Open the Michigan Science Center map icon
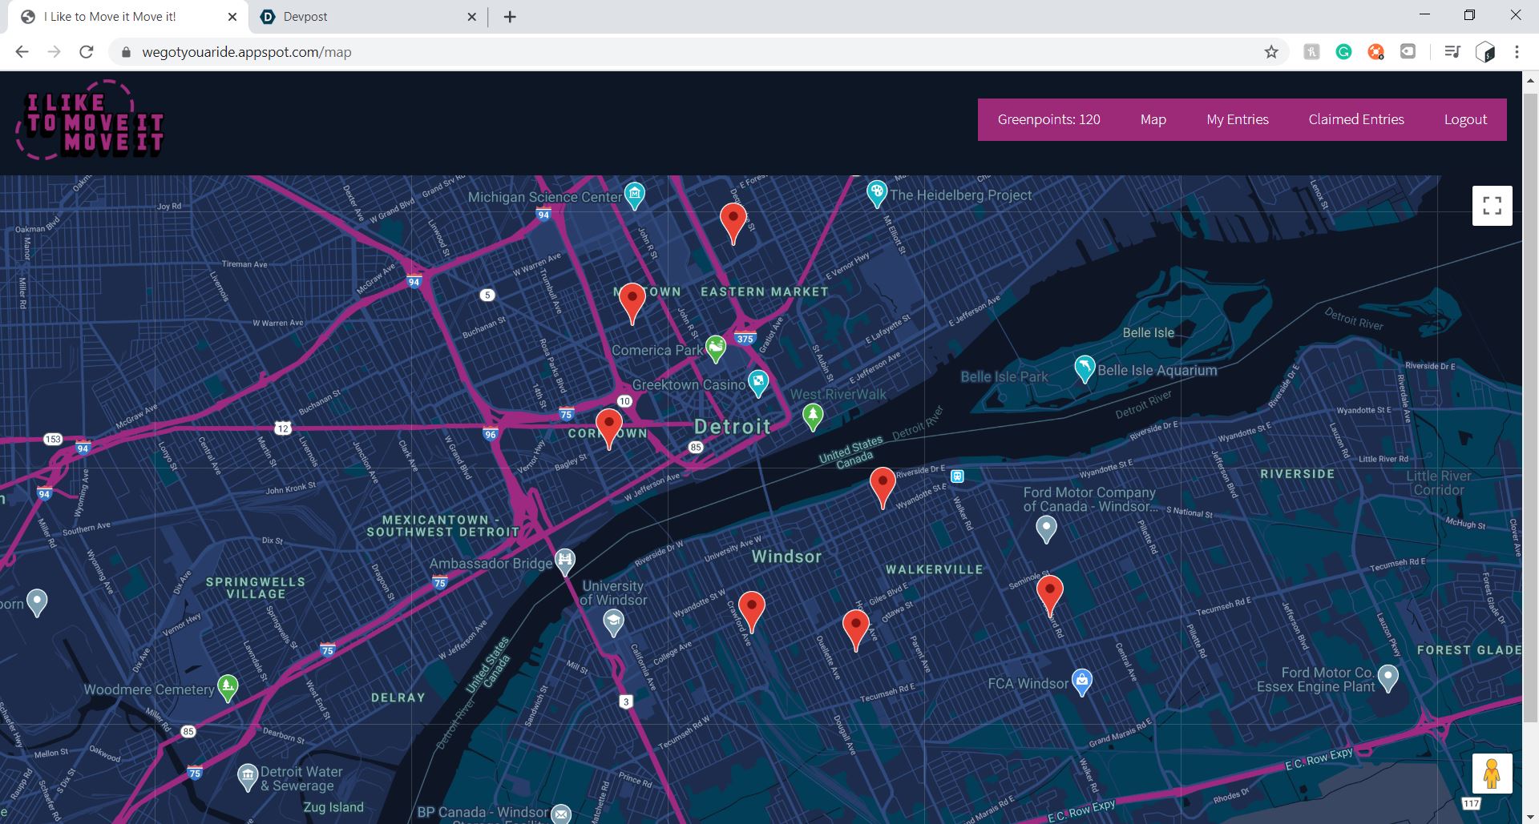Viewport: 1539px width, 824px height. [x=634, y=195]
